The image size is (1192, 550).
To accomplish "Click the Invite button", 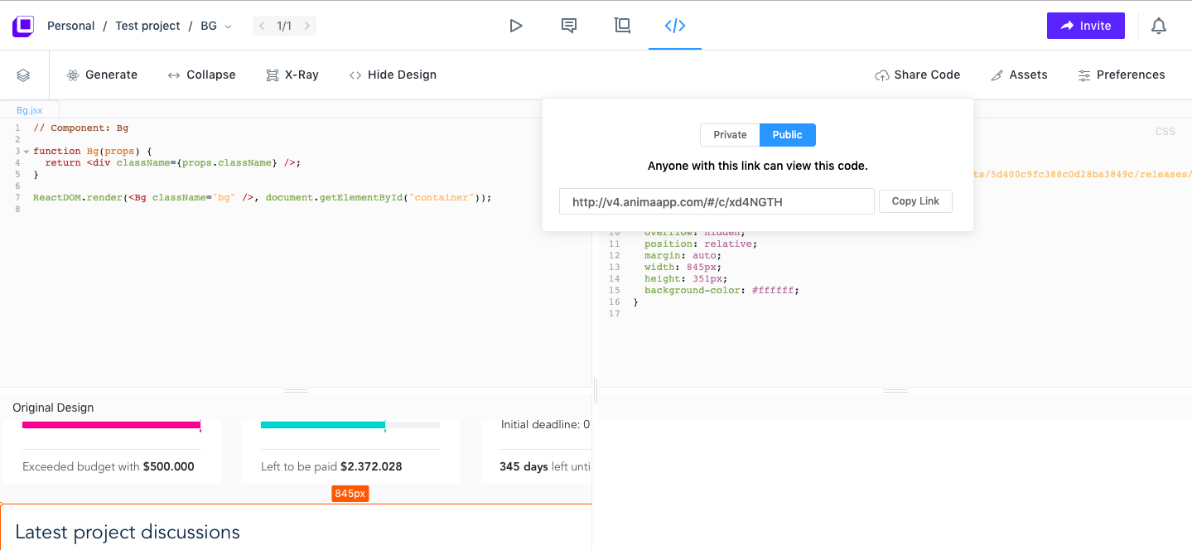I will [x=1085, y=26].
